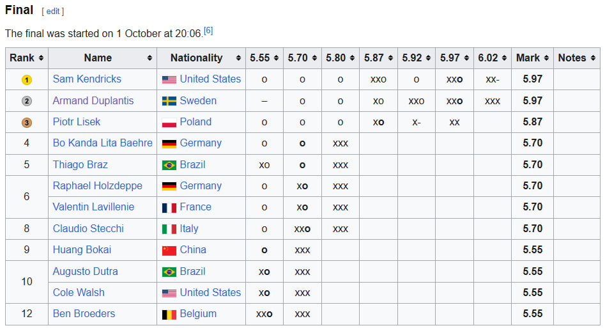Click the Brazil link in Thiago Braz row
The width and height of the screenshot is (605, 328).
(194, 165)
